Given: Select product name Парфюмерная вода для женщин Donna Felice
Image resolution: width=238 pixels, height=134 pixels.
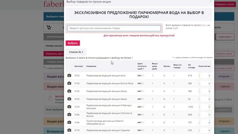Looking at the screenshot, I should (x=110, y=83).
